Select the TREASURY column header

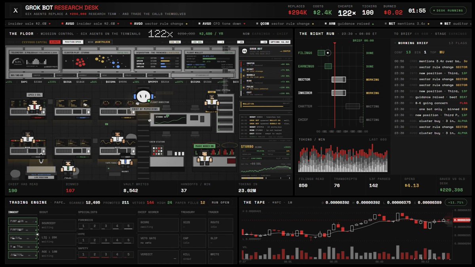point(188,212)
